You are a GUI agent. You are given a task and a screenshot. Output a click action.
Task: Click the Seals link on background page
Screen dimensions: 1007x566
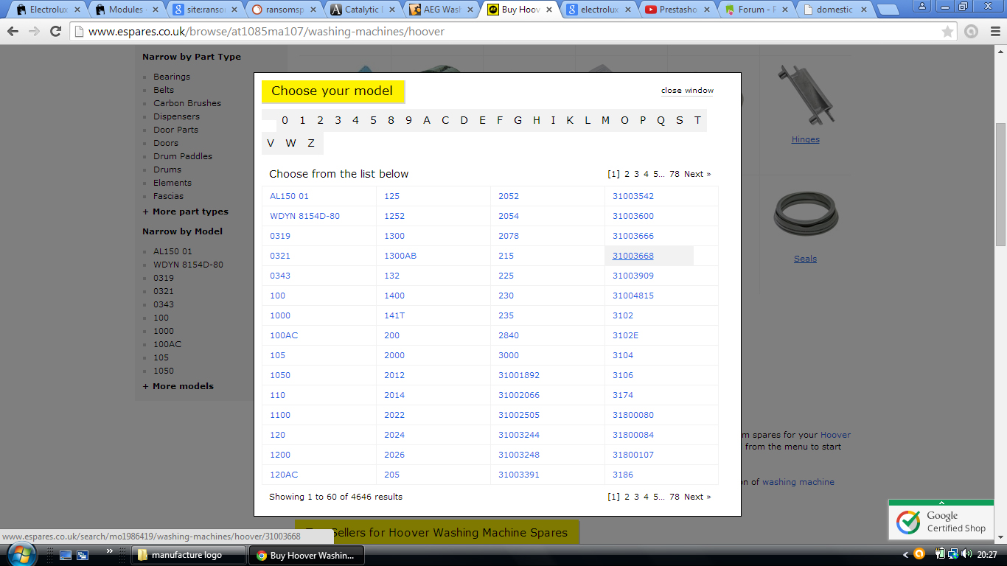click(806, 259)
